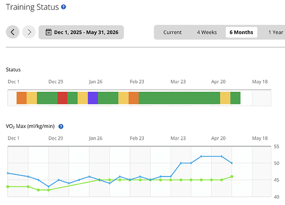
Task: Open Training Status help icon
Action: pyautogui.click(x=63, y=7)
